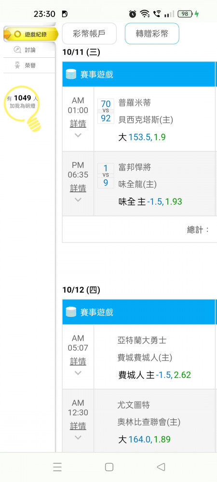Click the 轉贈彩幣 button
The height and width of the screenshot is (482, 217).
point(152,34)
